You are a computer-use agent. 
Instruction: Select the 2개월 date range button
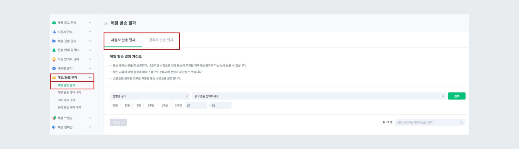pos(178,105)
